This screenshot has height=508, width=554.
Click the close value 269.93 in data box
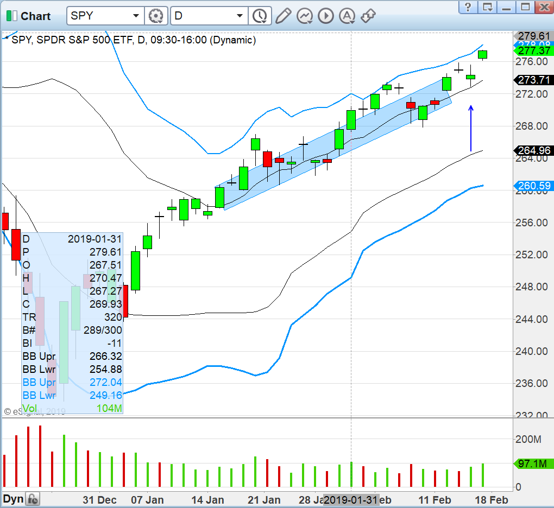click(x=106, y=304)
